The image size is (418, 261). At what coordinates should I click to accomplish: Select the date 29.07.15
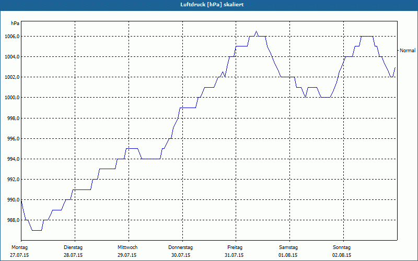click(x=127, y=255)
